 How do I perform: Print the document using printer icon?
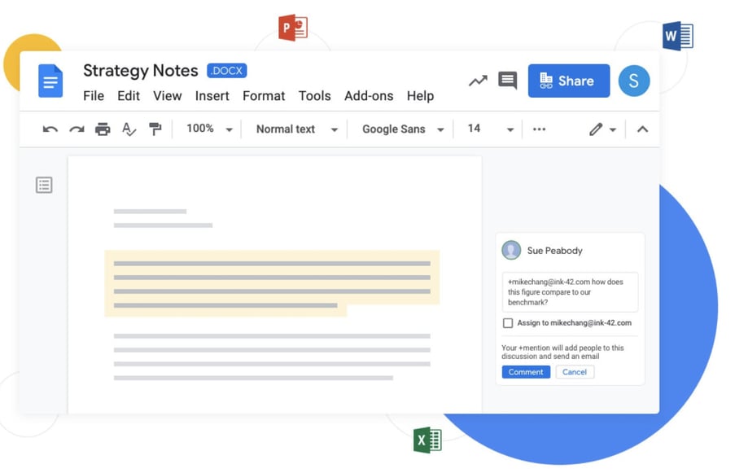pyautogui.click(x=103, y=129)
